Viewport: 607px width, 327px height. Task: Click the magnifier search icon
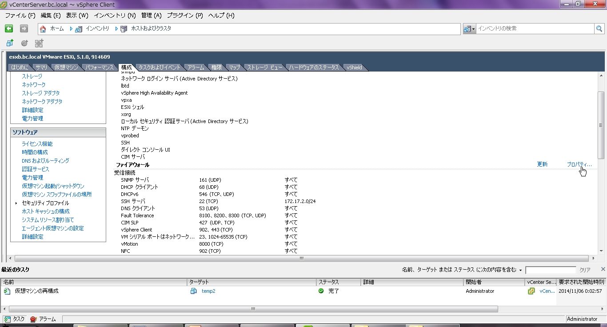coord(599,28)
